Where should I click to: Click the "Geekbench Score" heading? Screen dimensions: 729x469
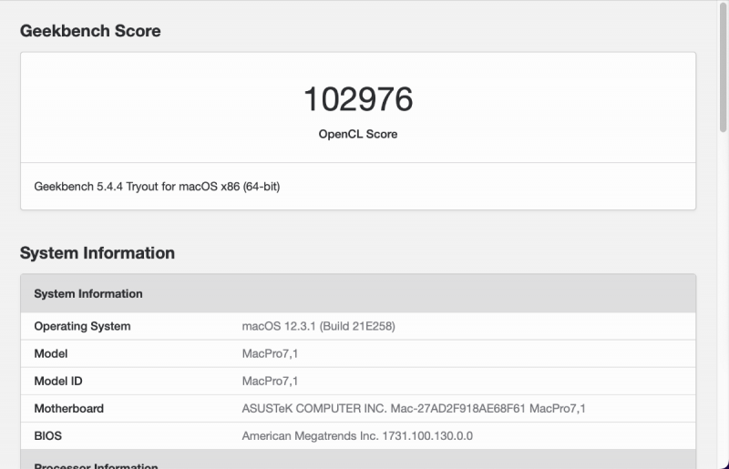pyautogui.click(x=90, y=31)
